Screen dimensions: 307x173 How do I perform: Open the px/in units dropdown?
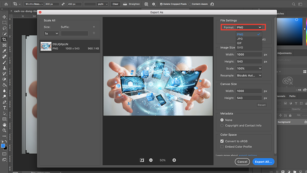[x=103, y=4]
